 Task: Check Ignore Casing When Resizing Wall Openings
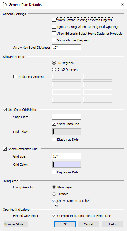click(54, 27)
